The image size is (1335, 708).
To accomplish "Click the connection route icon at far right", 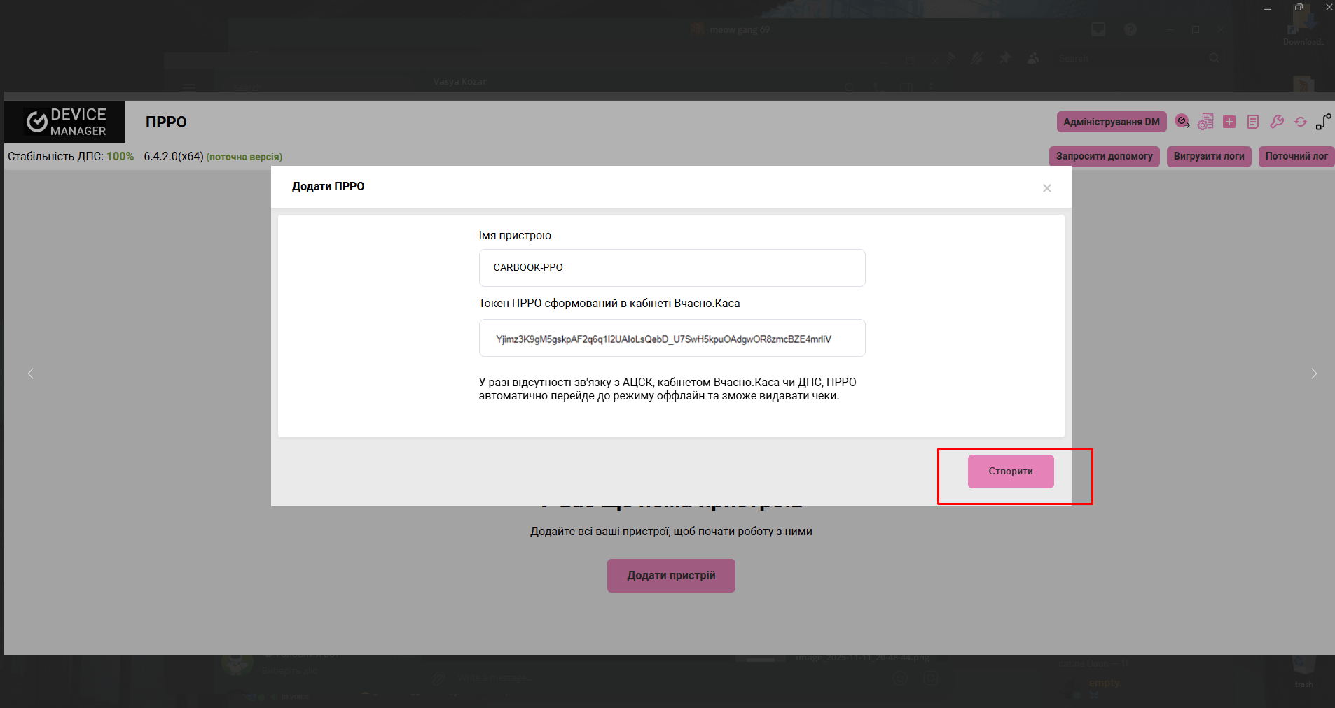I will pyautogui.click(x=1323, y=122).
